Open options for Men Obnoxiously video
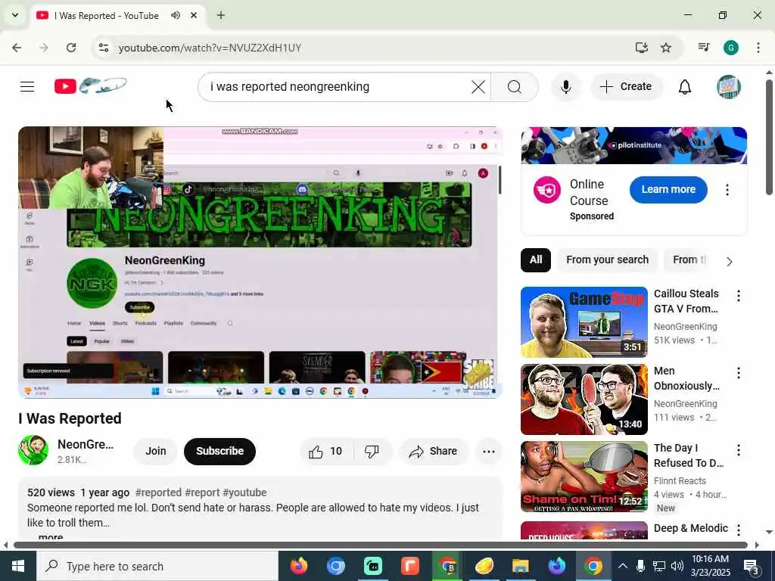Screen dimensions: 775x581 tap(739, 372)
